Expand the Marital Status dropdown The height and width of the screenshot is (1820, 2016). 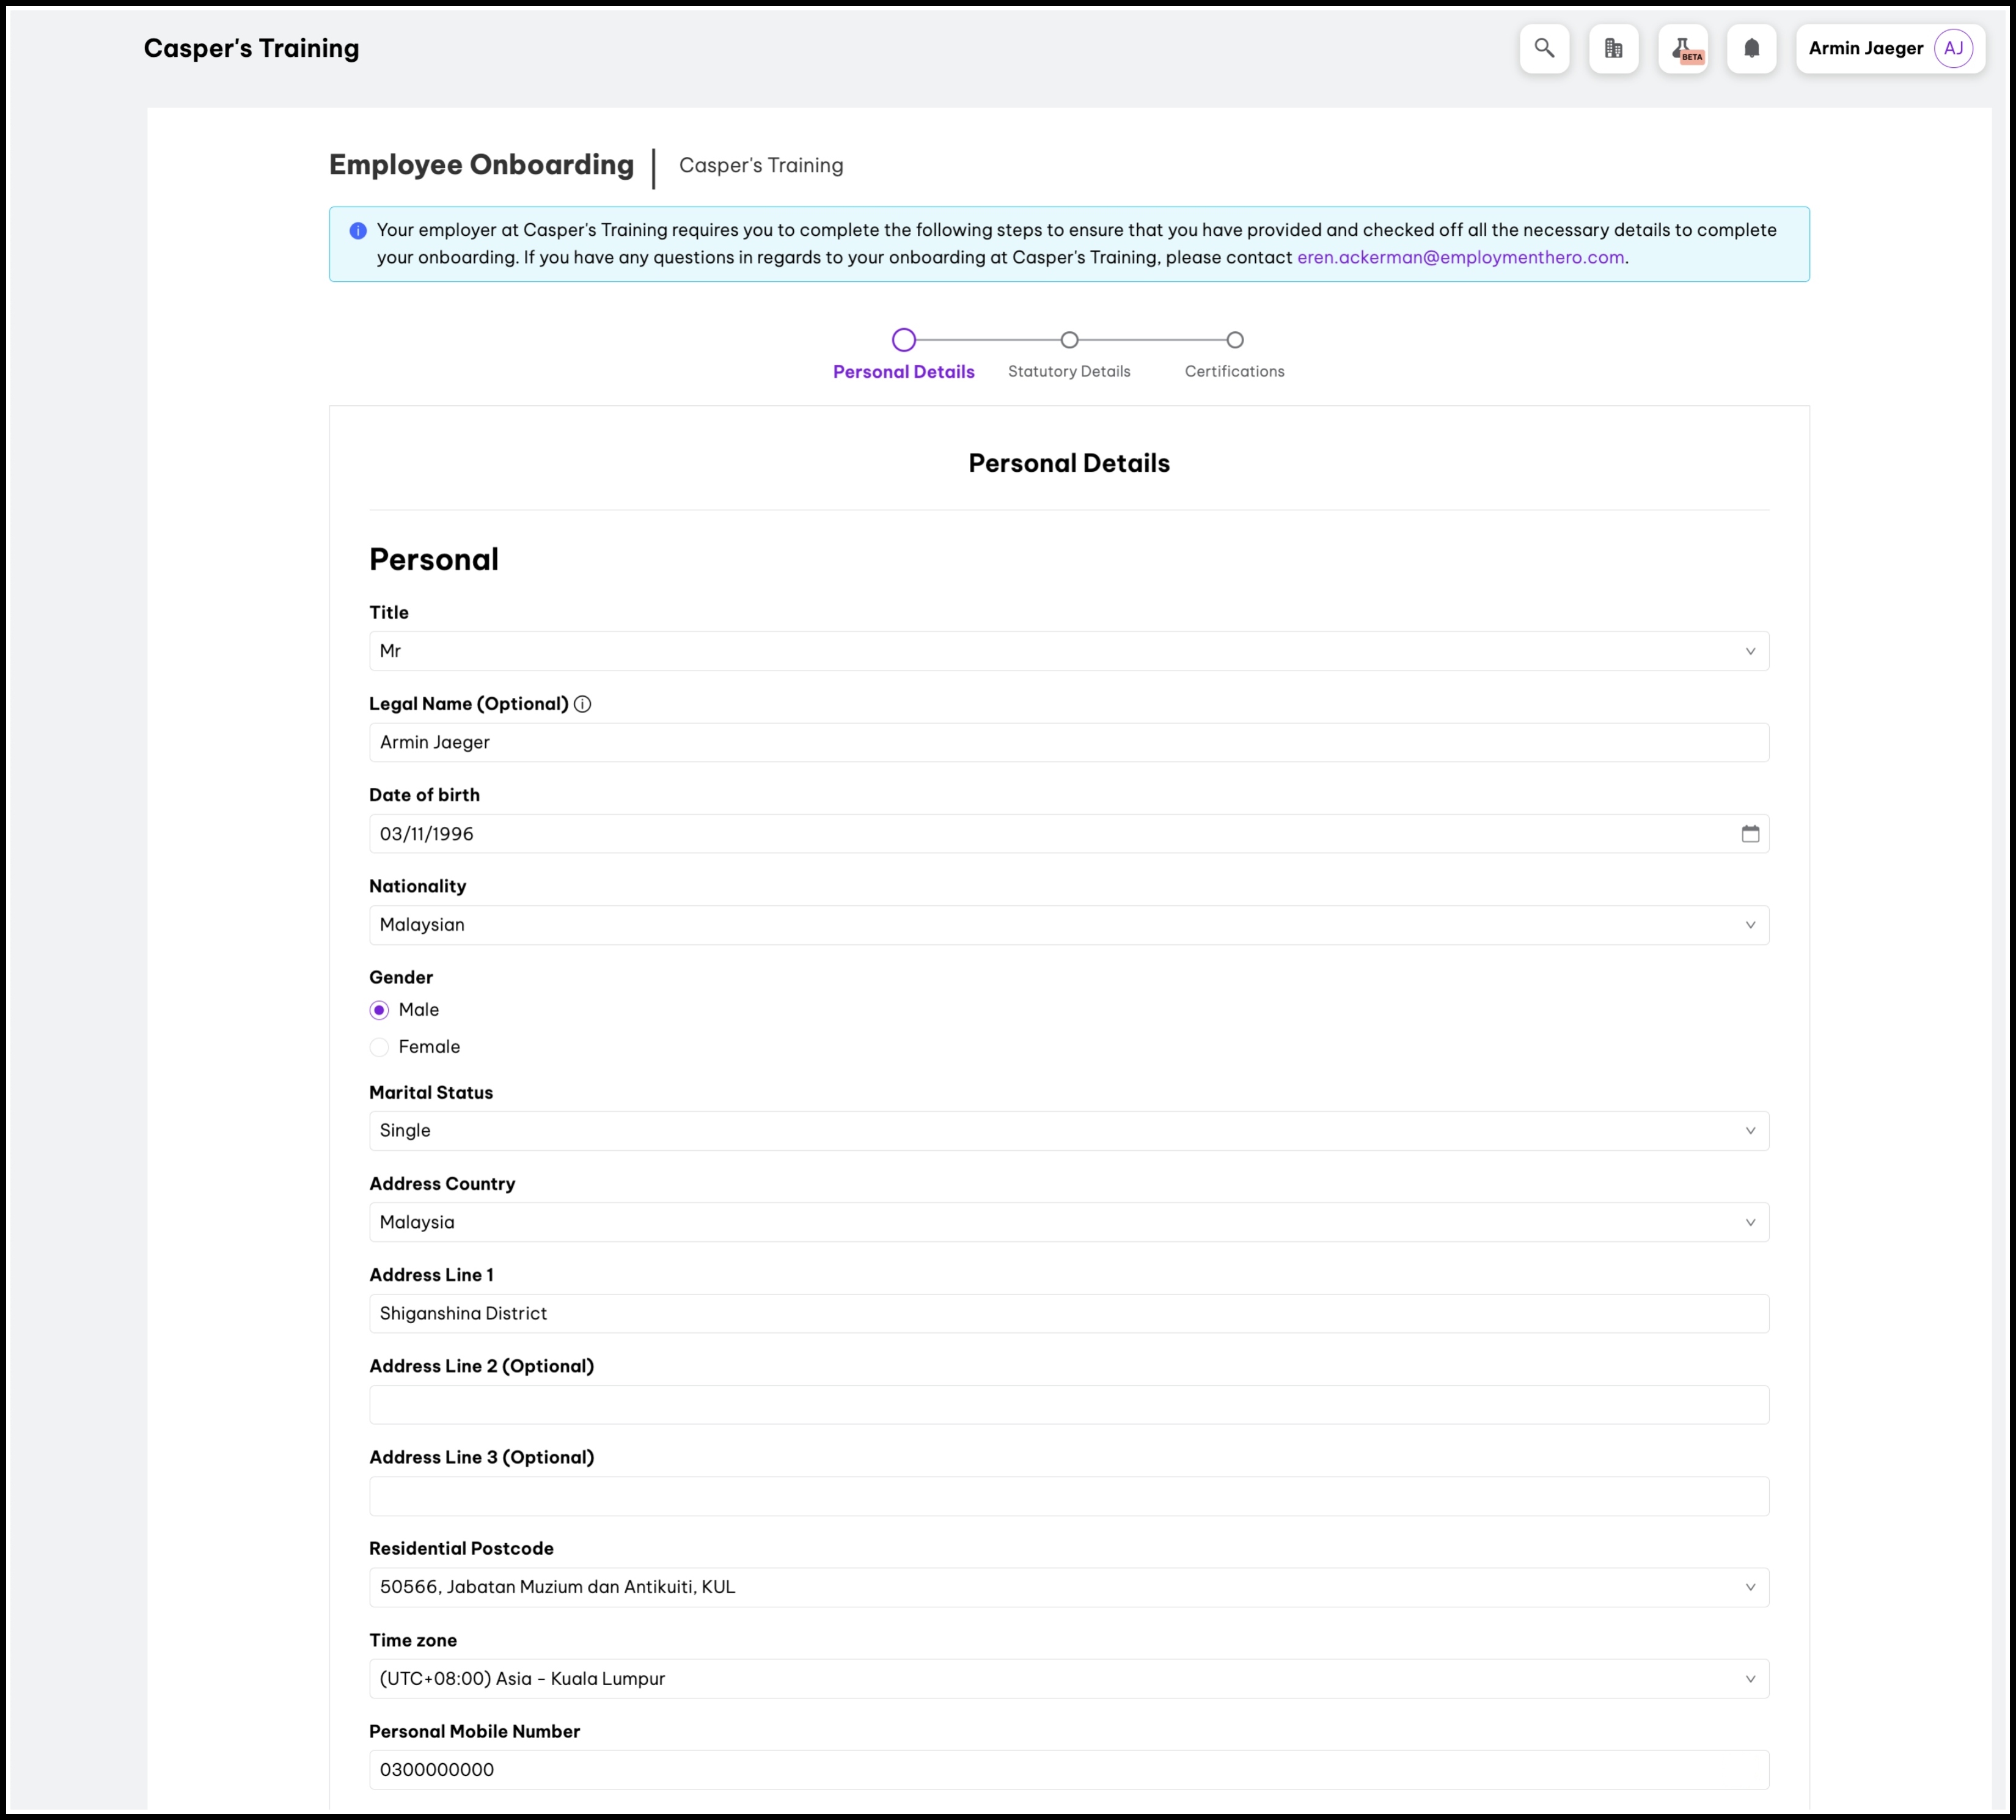(x=1068, y=1131)
